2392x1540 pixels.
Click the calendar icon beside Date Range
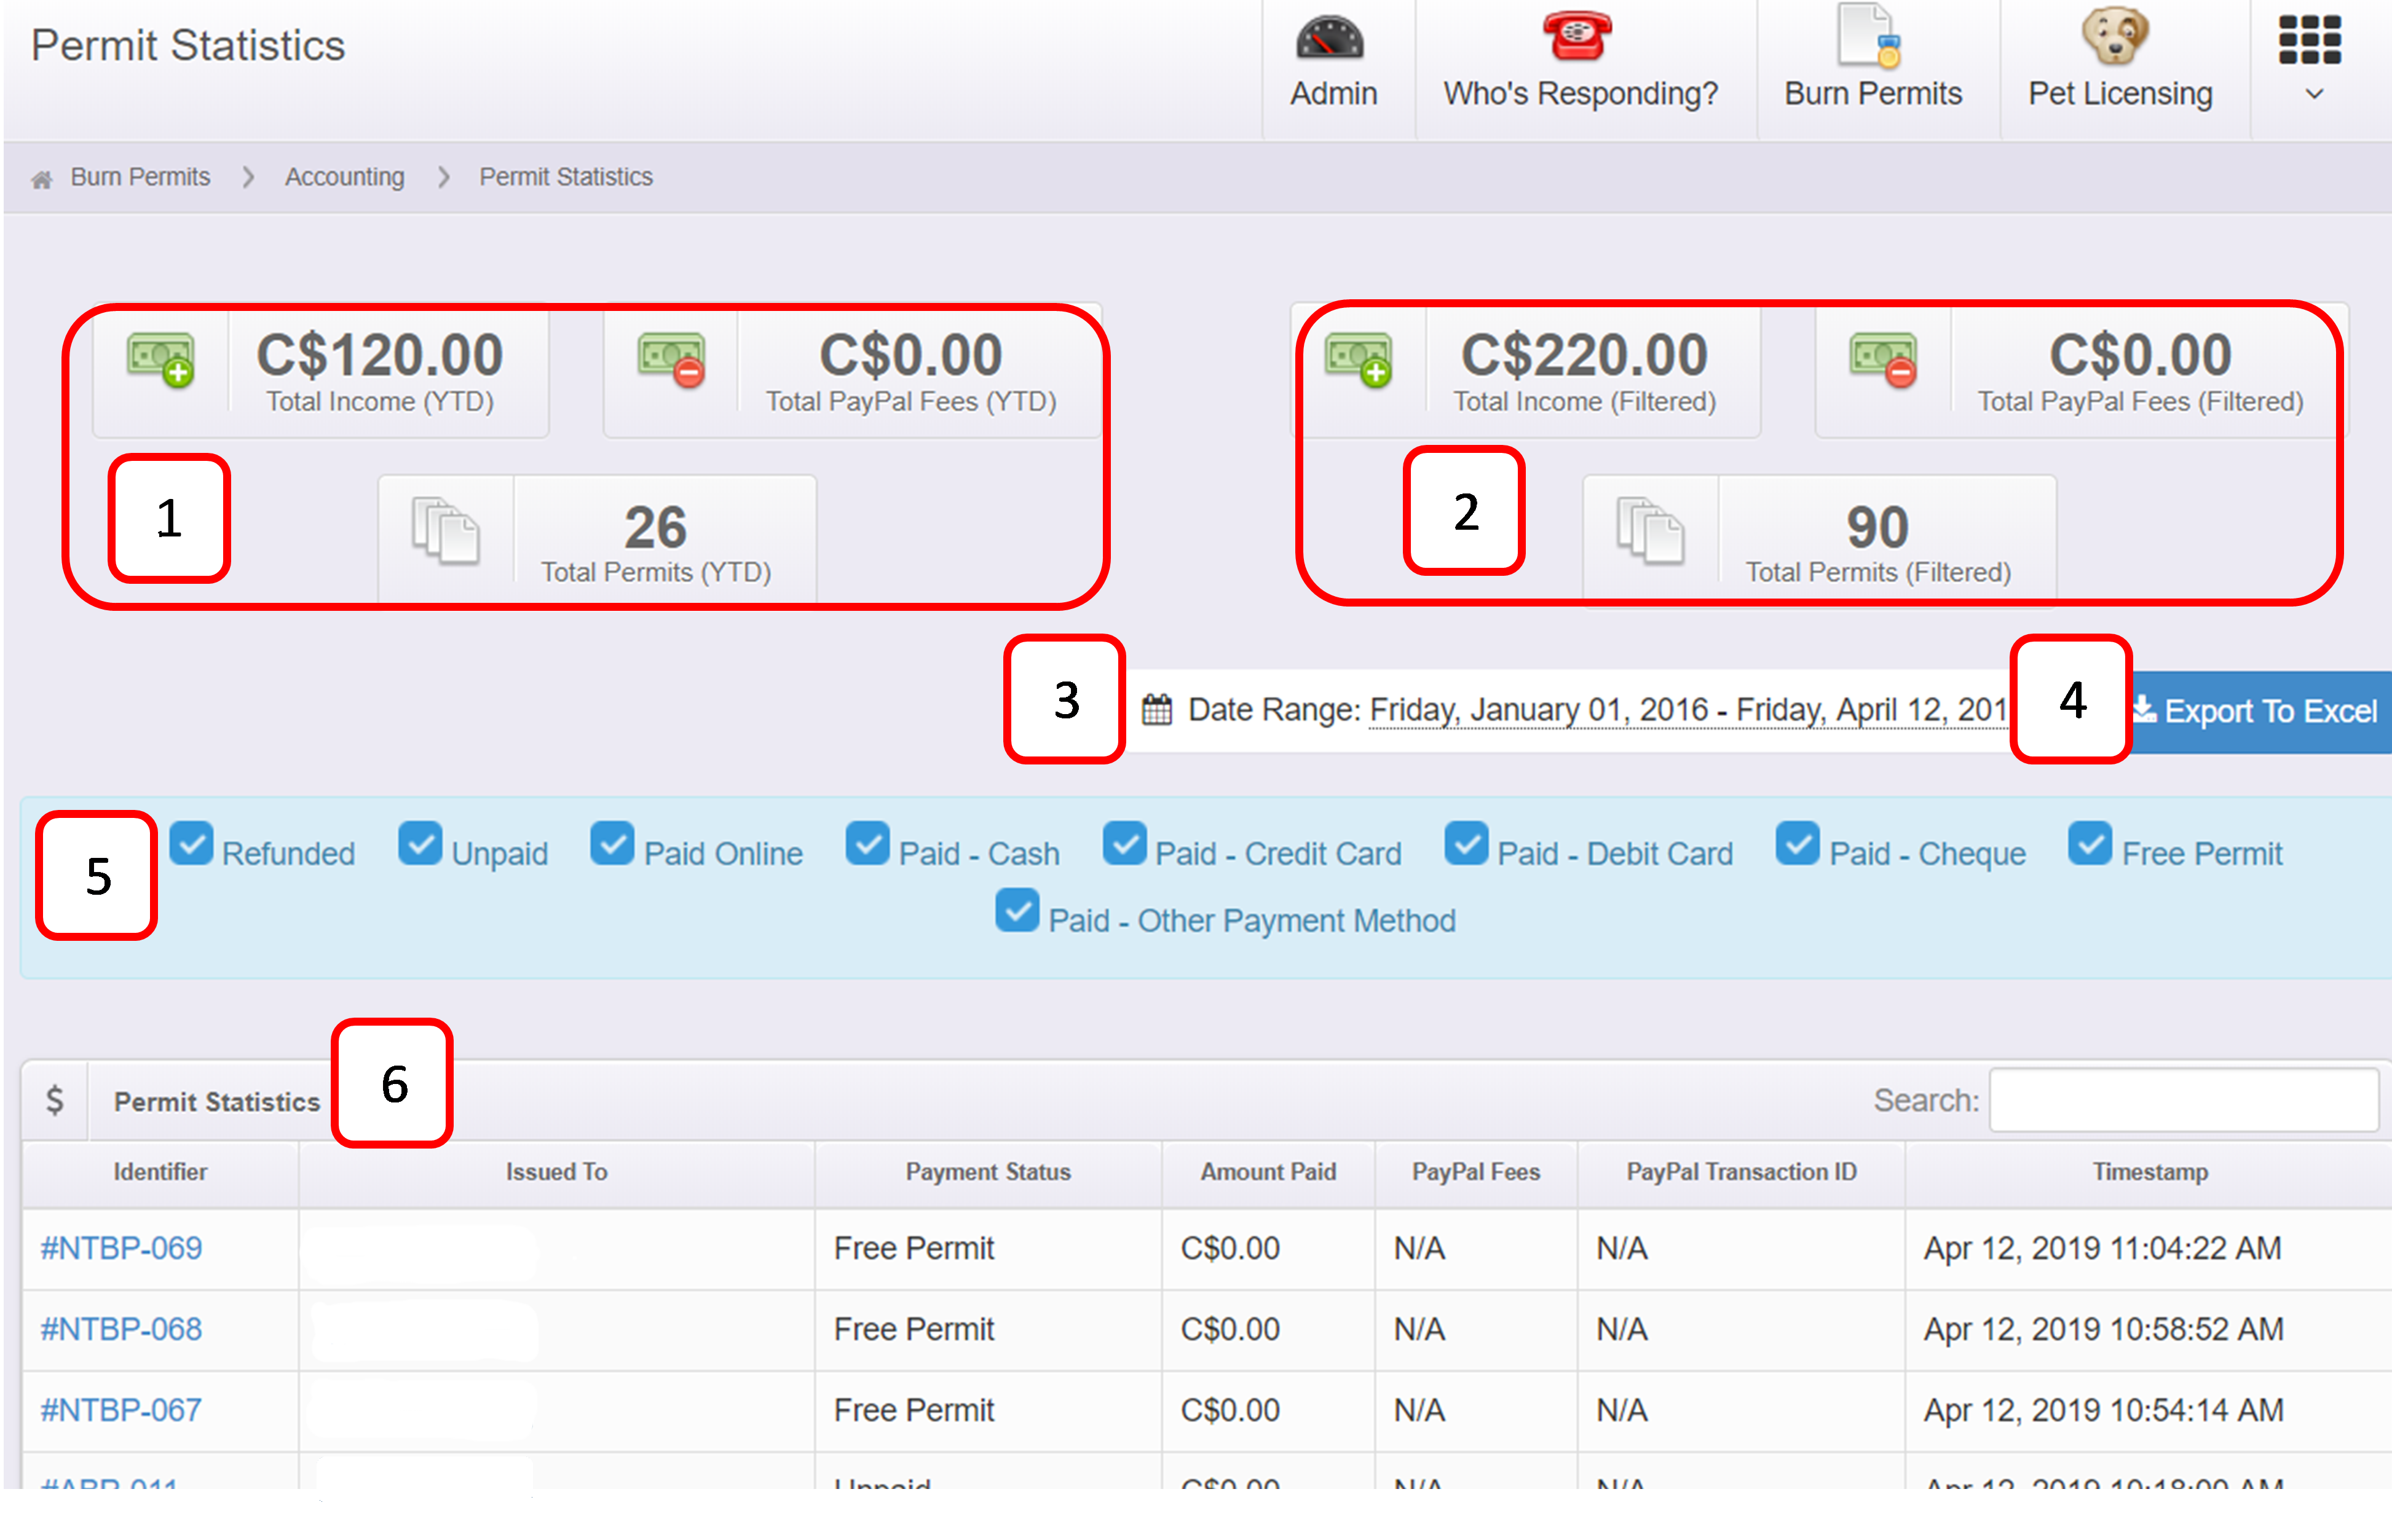pyautogui.click(x=1156, y=710)
